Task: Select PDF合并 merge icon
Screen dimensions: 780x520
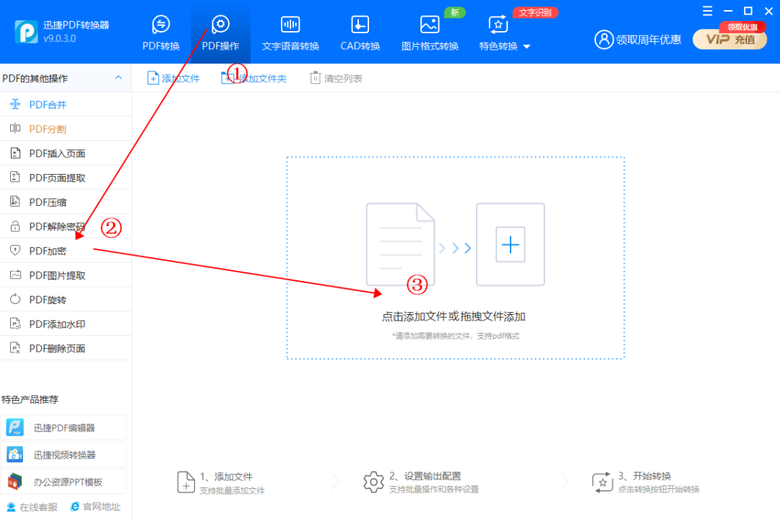Action: [x=15, y=104]
